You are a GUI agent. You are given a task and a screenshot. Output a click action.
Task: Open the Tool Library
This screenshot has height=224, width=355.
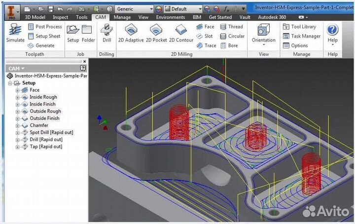pos(299,27)
